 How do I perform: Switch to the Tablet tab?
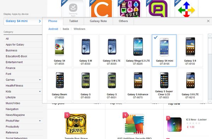tap(73, 21)
